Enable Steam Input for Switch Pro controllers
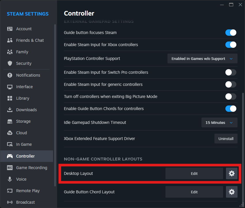The width and height of the screenshot is (245, 208). point(231,72)
